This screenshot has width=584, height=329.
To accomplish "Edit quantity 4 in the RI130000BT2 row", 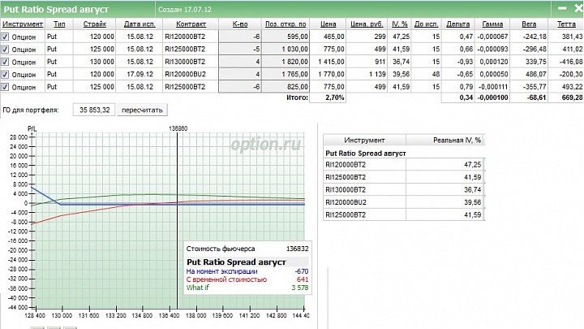I will point(240,62).
